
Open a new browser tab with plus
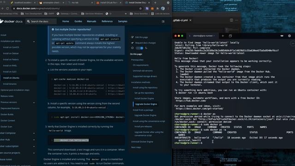tap(155, 3)
